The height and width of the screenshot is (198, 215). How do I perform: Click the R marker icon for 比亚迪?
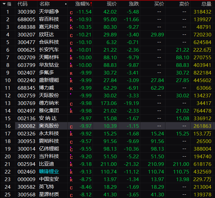[x=71, y=164]
